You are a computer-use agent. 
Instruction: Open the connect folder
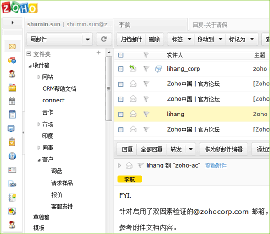(54, 100)
